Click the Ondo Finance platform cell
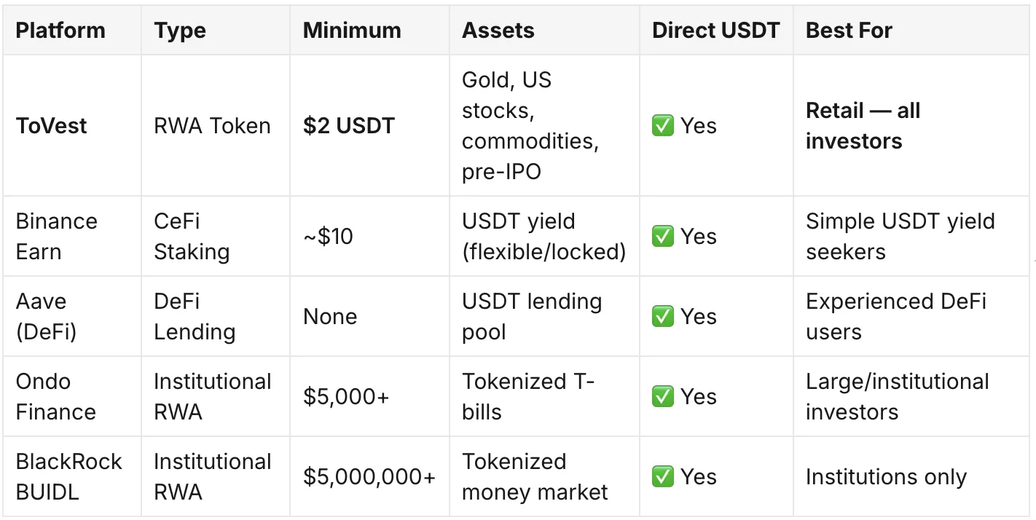 tap(56, 397)
